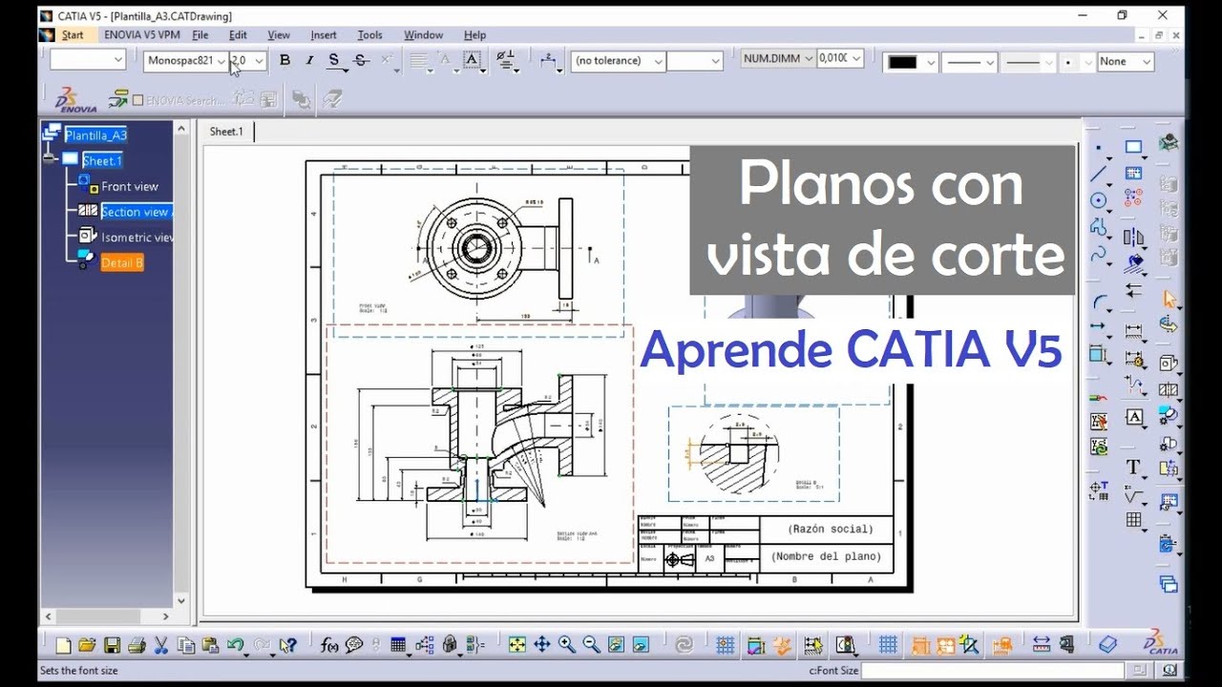
Task: Open the Edit menu
Action: [x=238, y=34]
